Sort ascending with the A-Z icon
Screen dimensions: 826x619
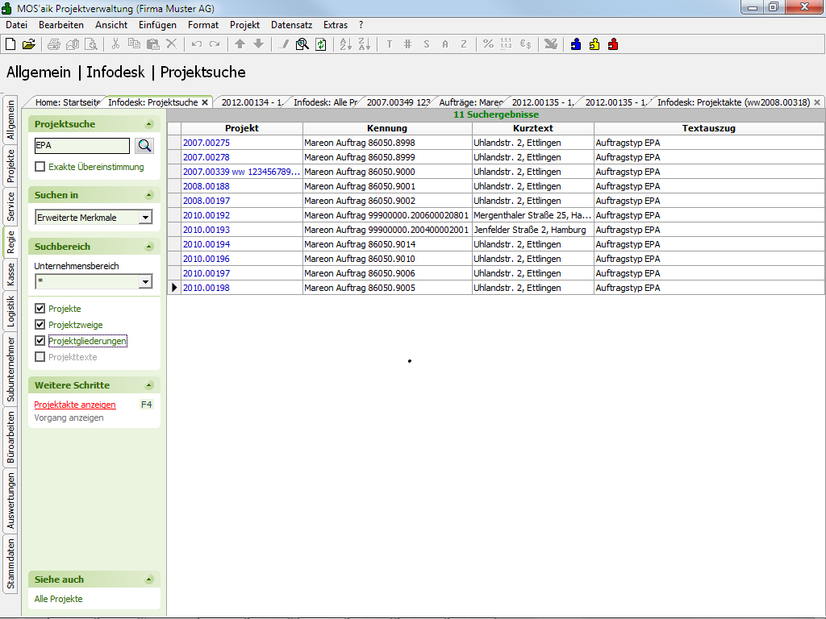(x=345, y=44)
